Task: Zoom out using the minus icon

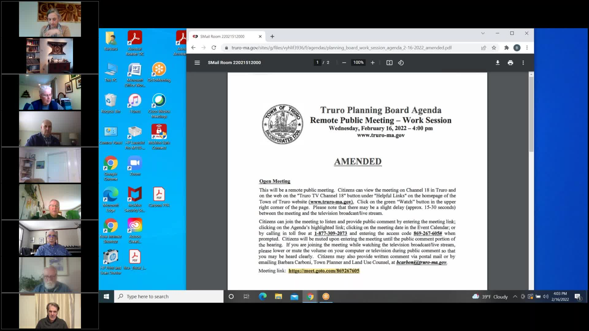Action: [344, 63]
